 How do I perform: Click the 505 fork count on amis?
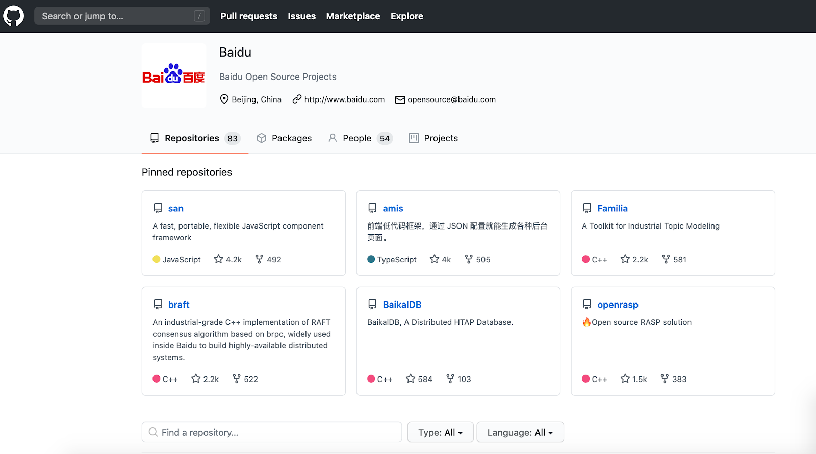coord(483,259)
